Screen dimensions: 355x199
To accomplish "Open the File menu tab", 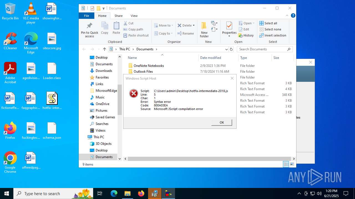I will [87, 16].
